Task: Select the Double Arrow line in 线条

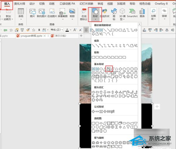Action: [x=101, y=46]
